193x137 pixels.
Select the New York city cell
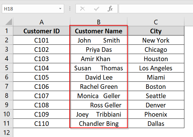(156, 40)
